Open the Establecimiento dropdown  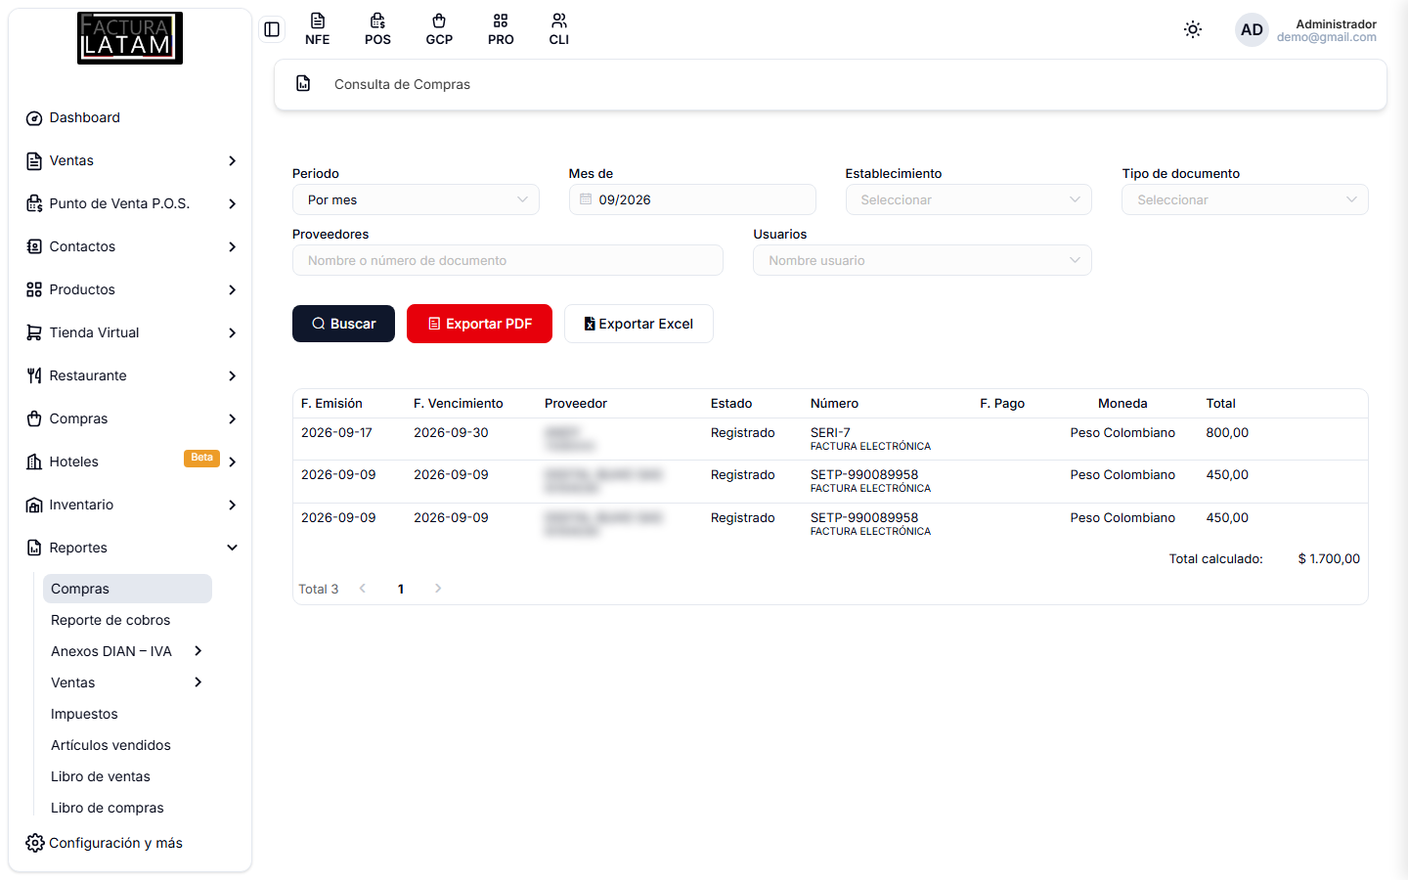(x=969, y=199)
